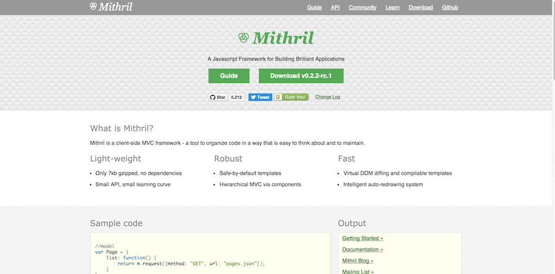The image size is (555, 274).
Task: Click "Only 7kb gzipped, no dependencies" text
Action: 138,173
